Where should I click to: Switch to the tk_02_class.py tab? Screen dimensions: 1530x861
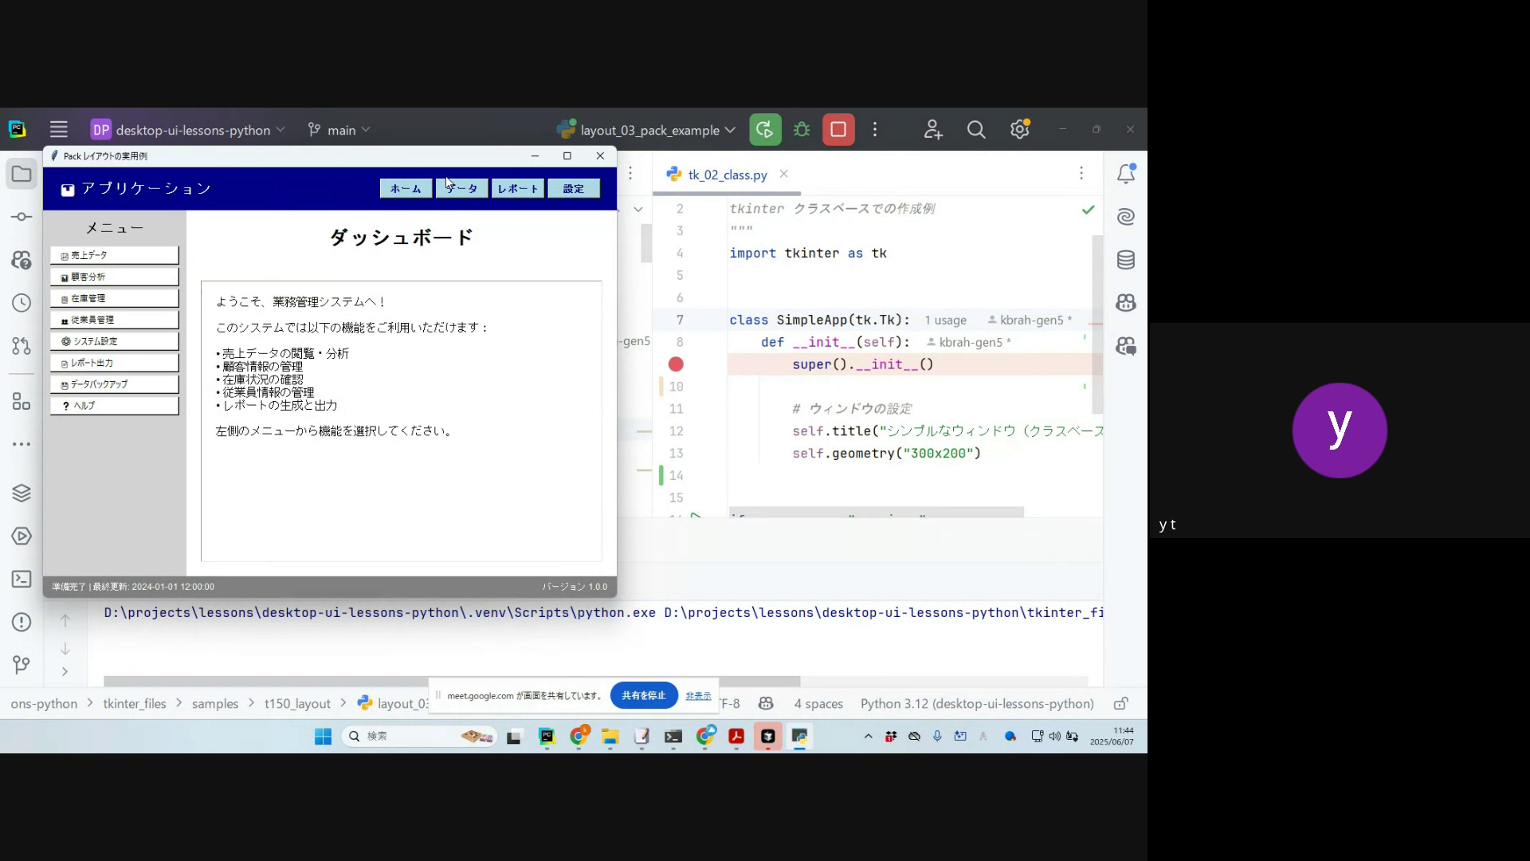tap(726, 175)
